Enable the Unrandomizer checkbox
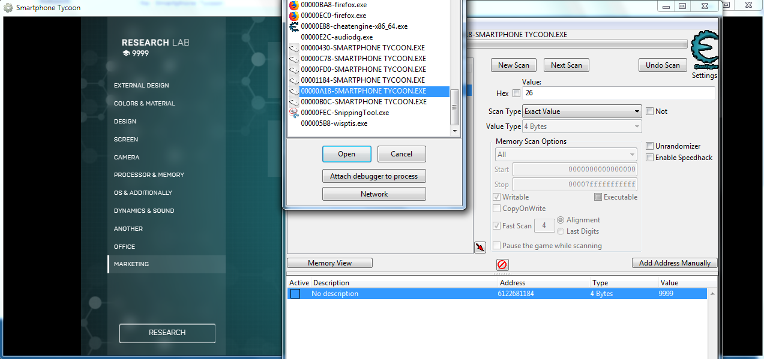 tap(649, 146)
